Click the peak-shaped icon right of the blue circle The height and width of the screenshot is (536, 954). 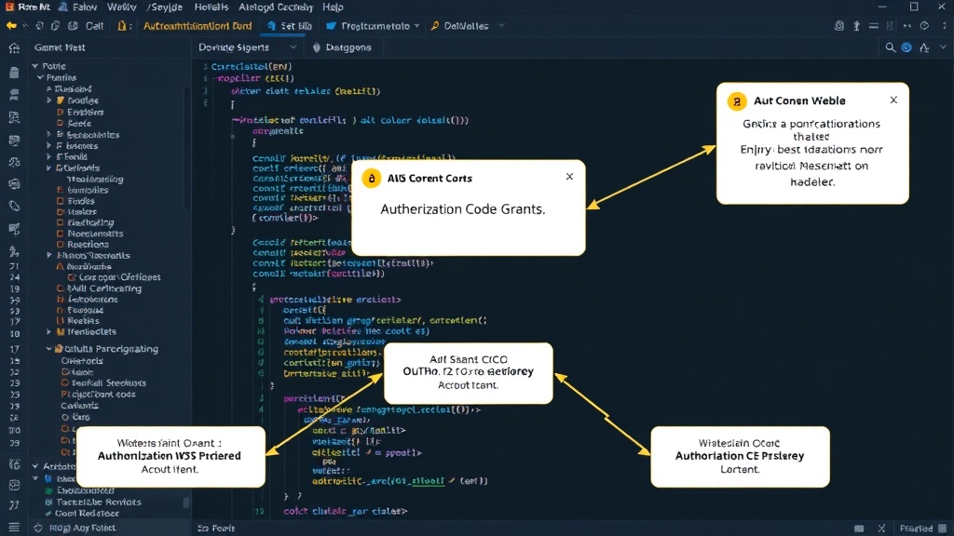pyautogui.click(x=924, y=47)
